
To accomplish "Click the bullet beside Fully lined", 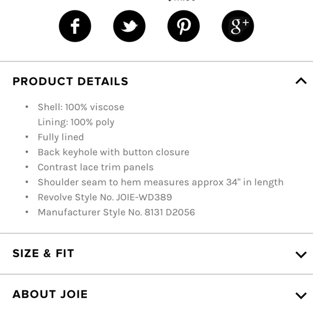I will click(27, 137).
